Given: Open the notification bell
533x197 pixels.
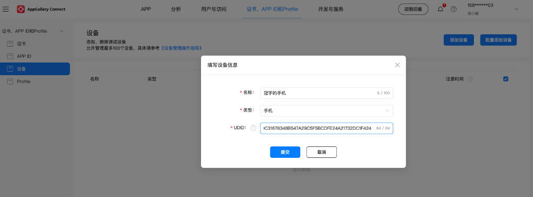Looking at the screenshot, I should pyautogui.click(x=440, y=9).
